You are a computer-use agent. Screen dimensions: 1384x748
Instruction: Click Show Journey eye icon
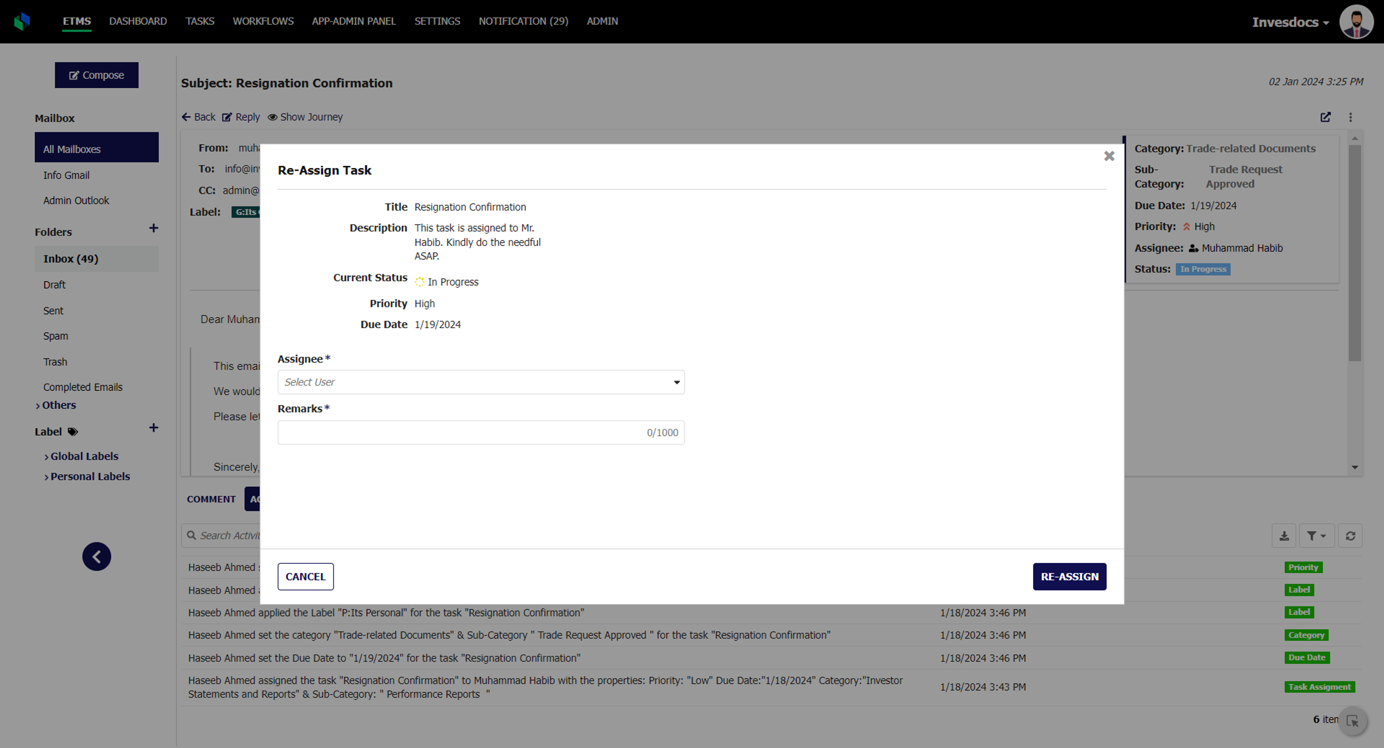click(x=305, y=116)
